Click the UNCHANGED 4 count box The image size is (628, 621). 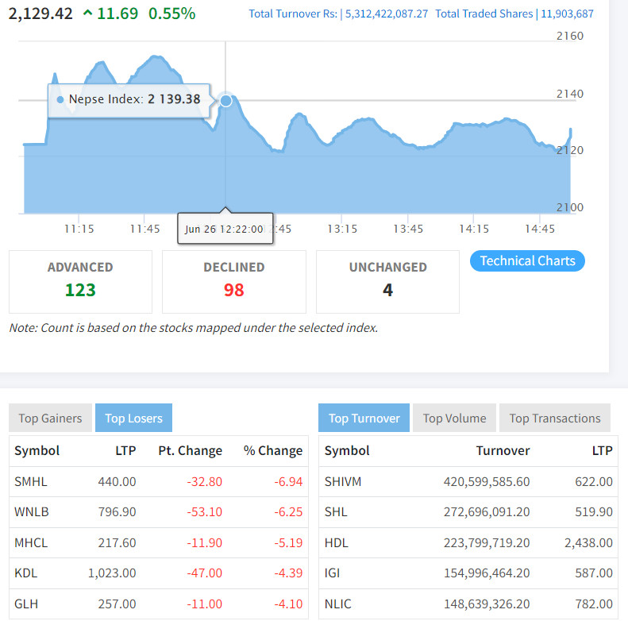tap(387, 282)
